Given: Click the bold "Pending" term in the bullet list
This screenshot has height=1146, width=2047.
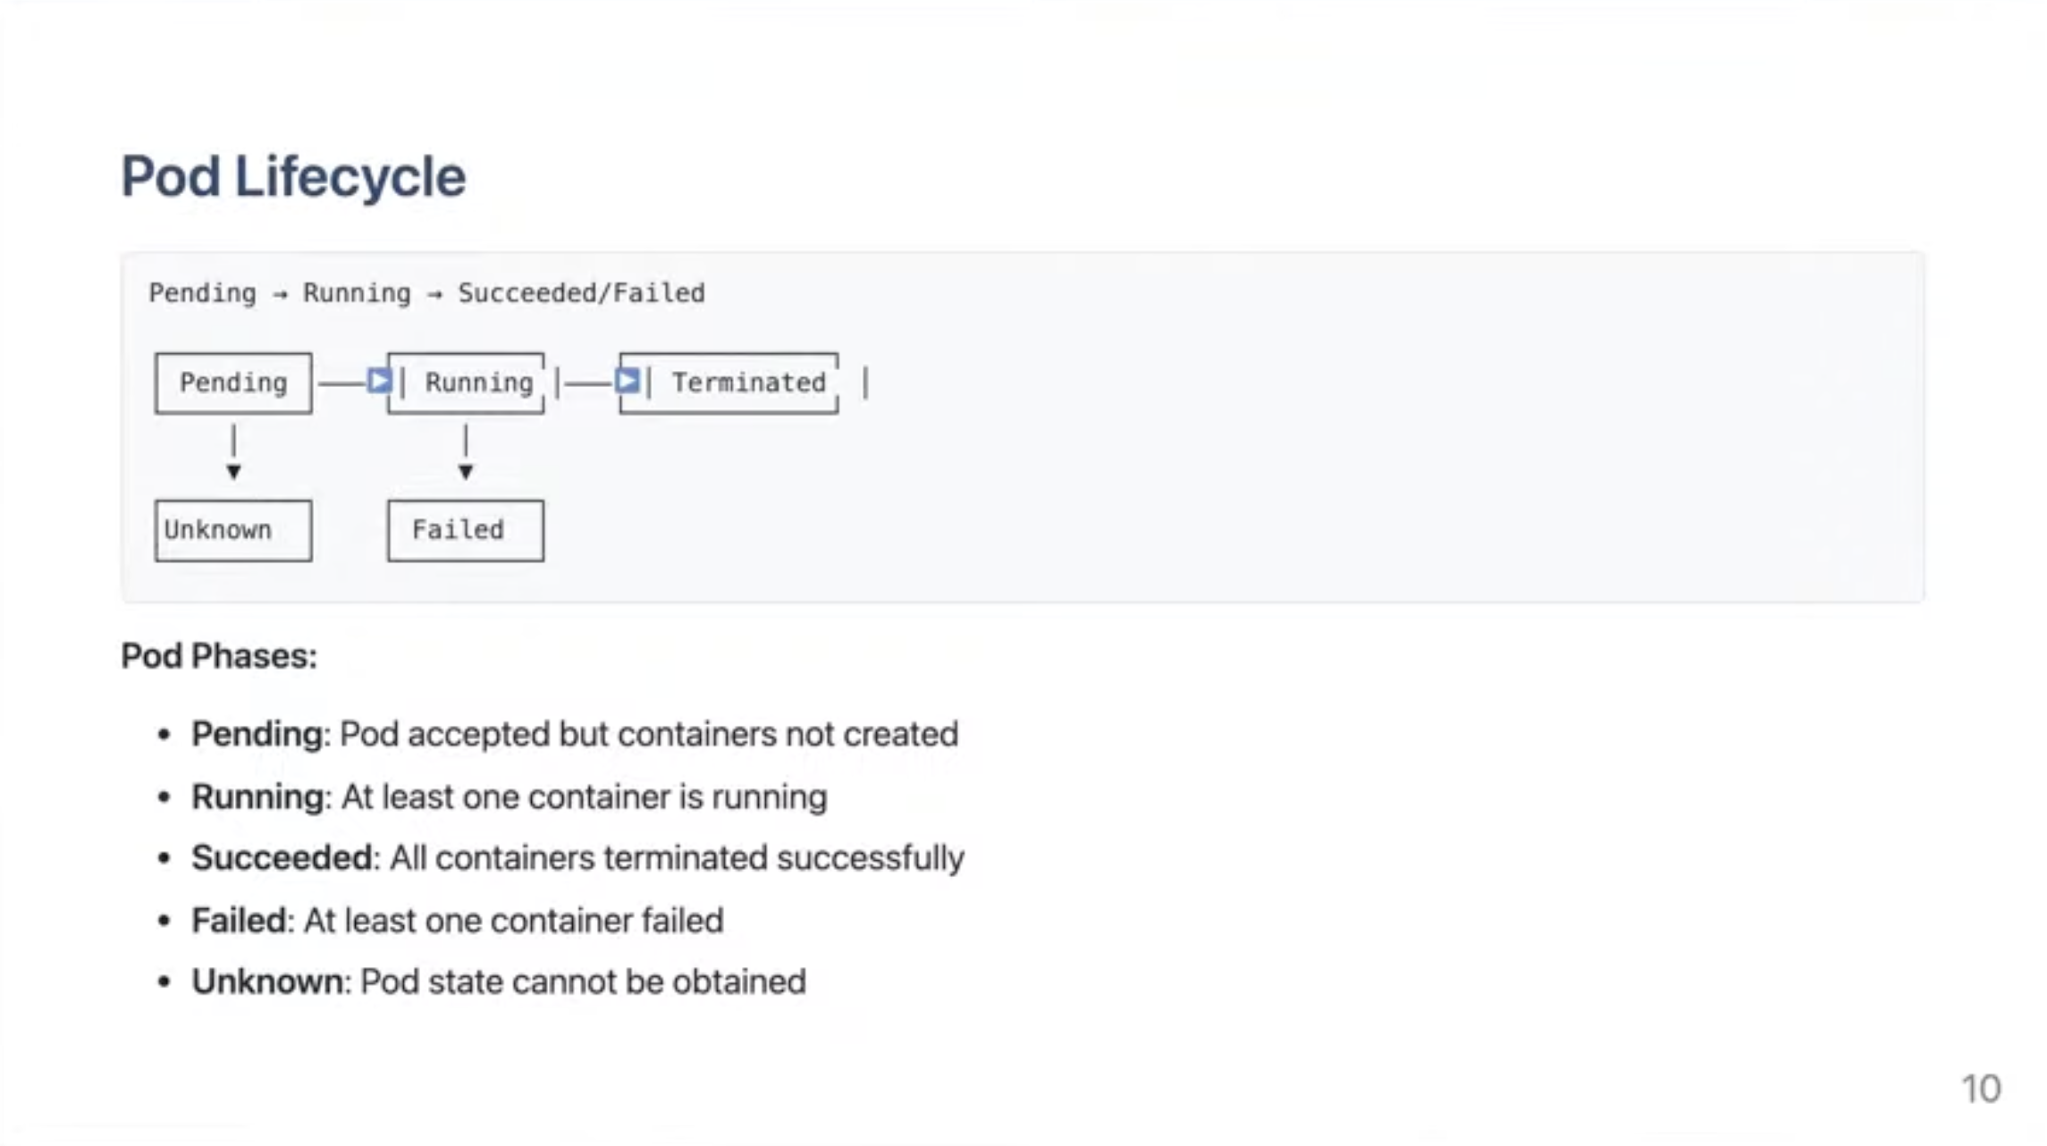Looking at the screenshot, I should point(257,734).
